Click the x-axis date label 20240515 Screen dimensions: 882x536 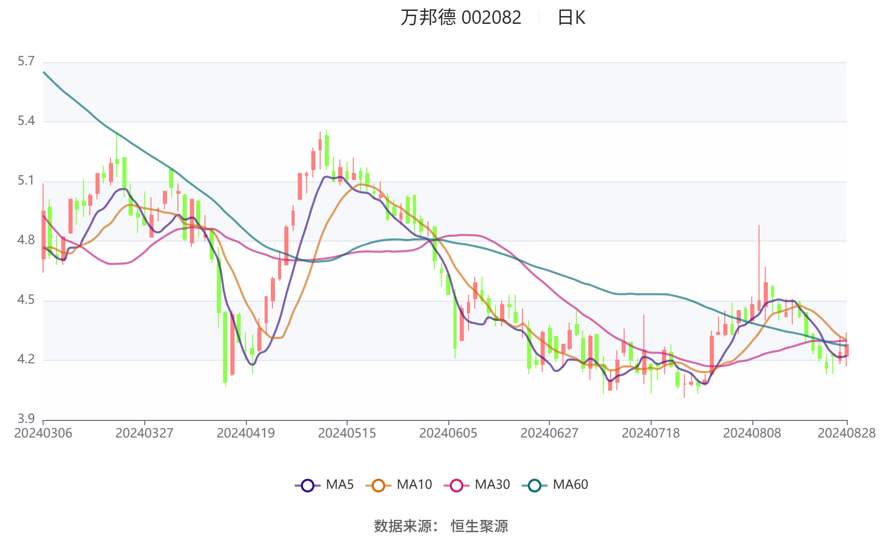347,433
